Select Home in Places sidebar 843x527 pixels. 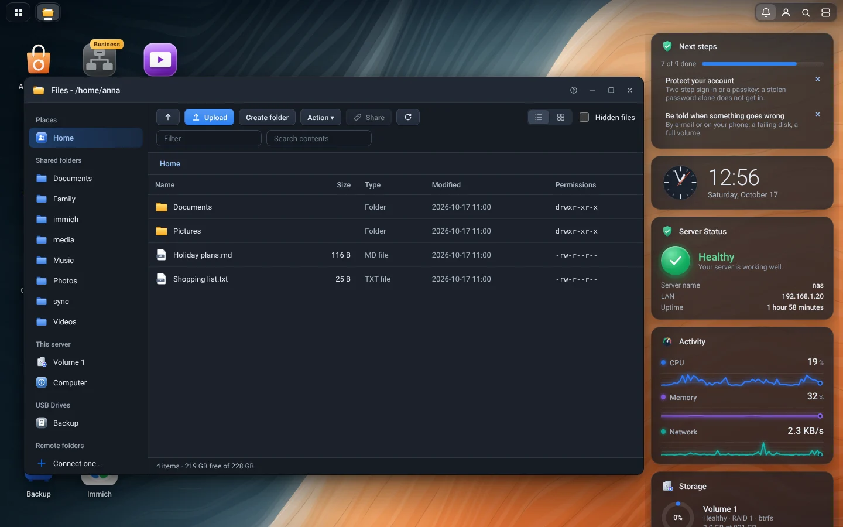85,138
